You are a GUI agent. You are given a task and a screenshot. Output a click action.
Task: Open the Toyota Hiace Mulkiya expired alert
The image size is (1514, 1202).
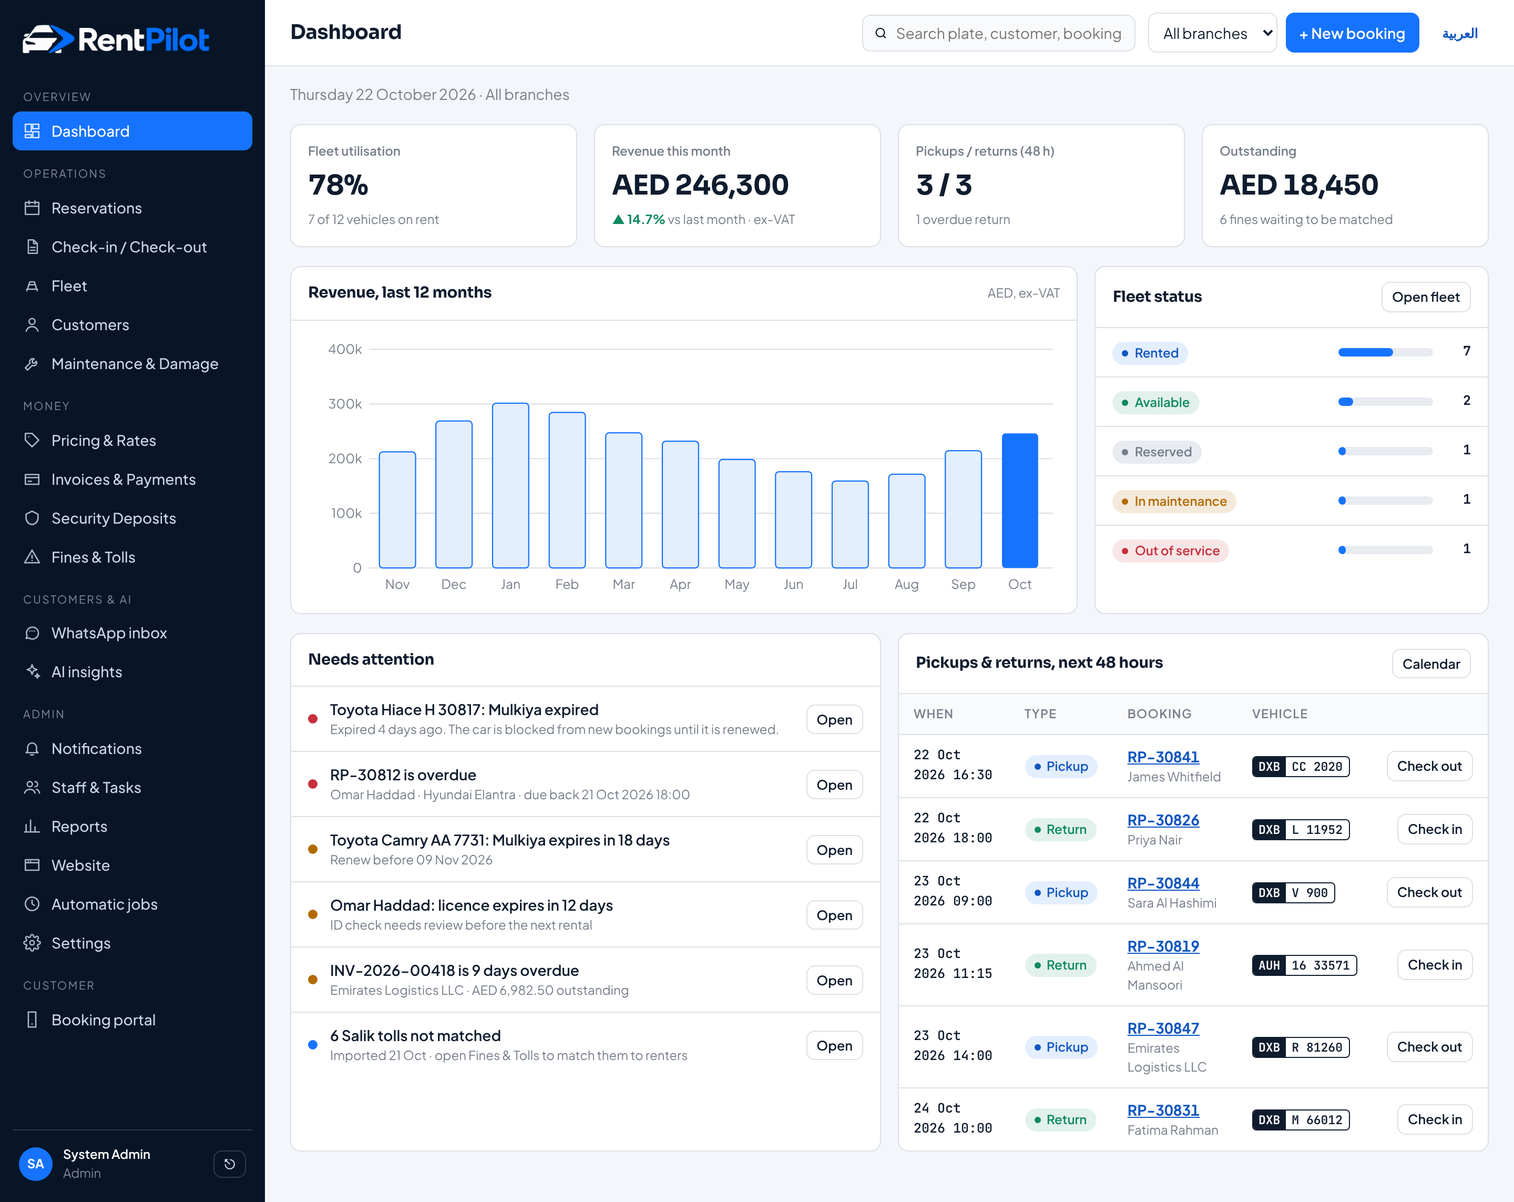(x=834, y=719)
